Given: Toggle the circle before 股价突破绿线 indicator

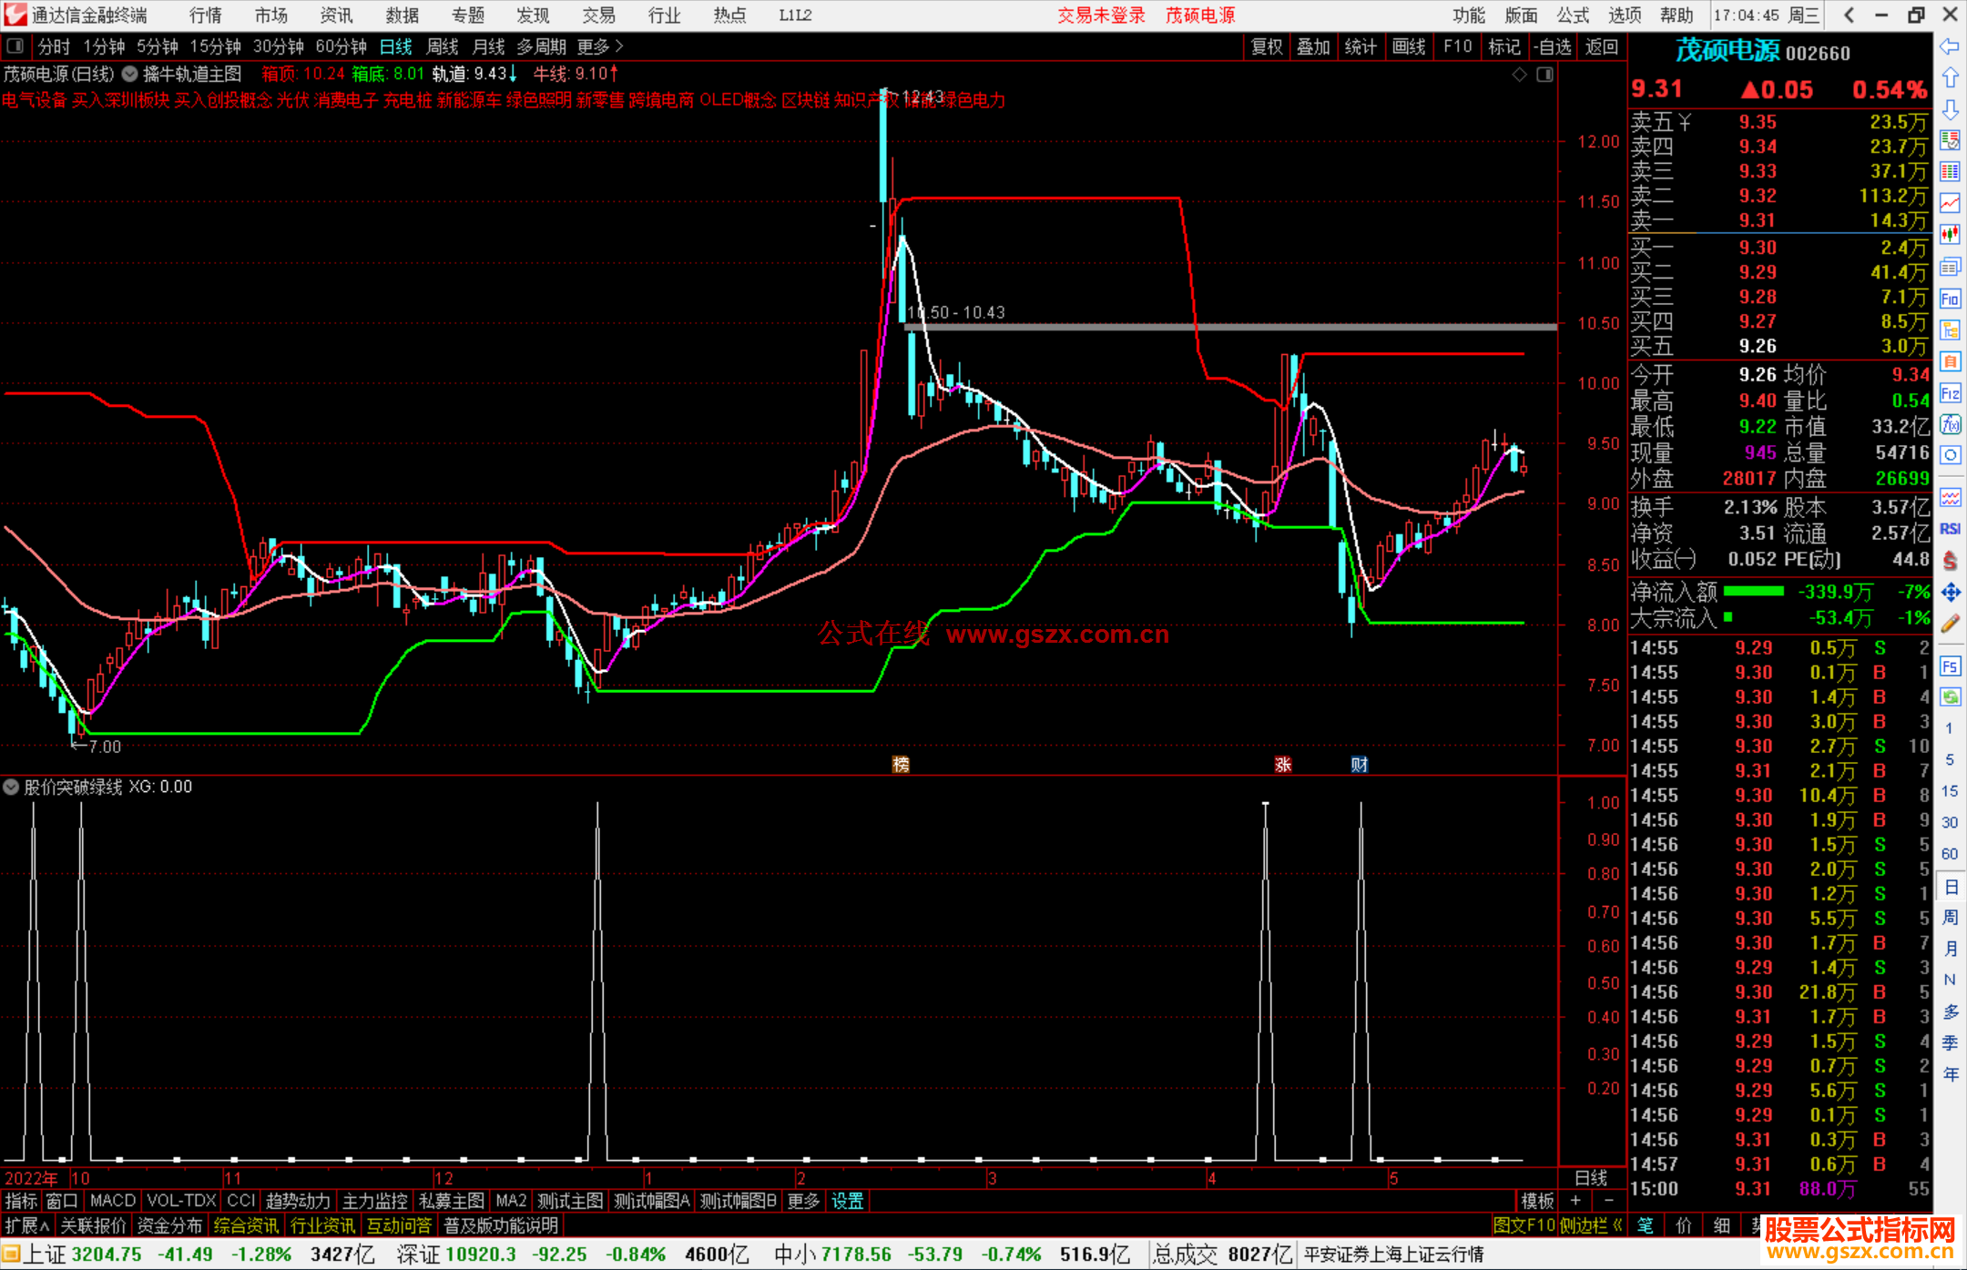Looking at the screenshot, I should click(x=12, y=787).
